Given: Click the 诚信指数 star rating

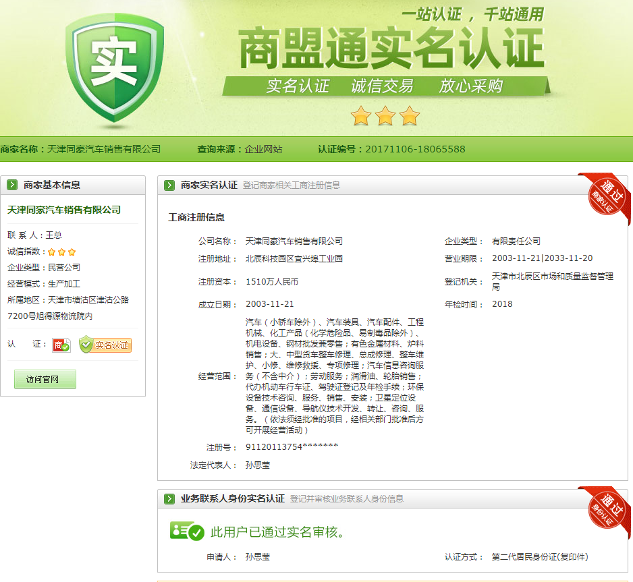Looking at the screenshot, I should point(62,252).
